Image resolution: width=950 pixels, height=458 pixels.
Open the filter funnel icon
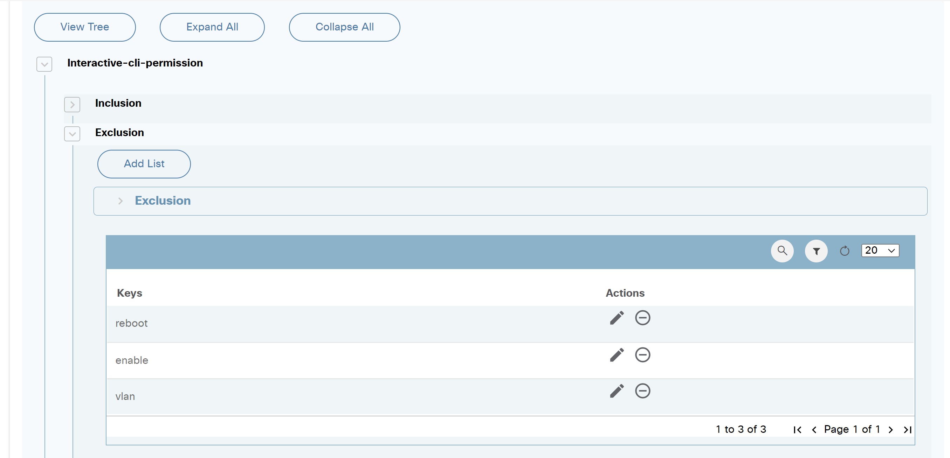pos(816,251)
